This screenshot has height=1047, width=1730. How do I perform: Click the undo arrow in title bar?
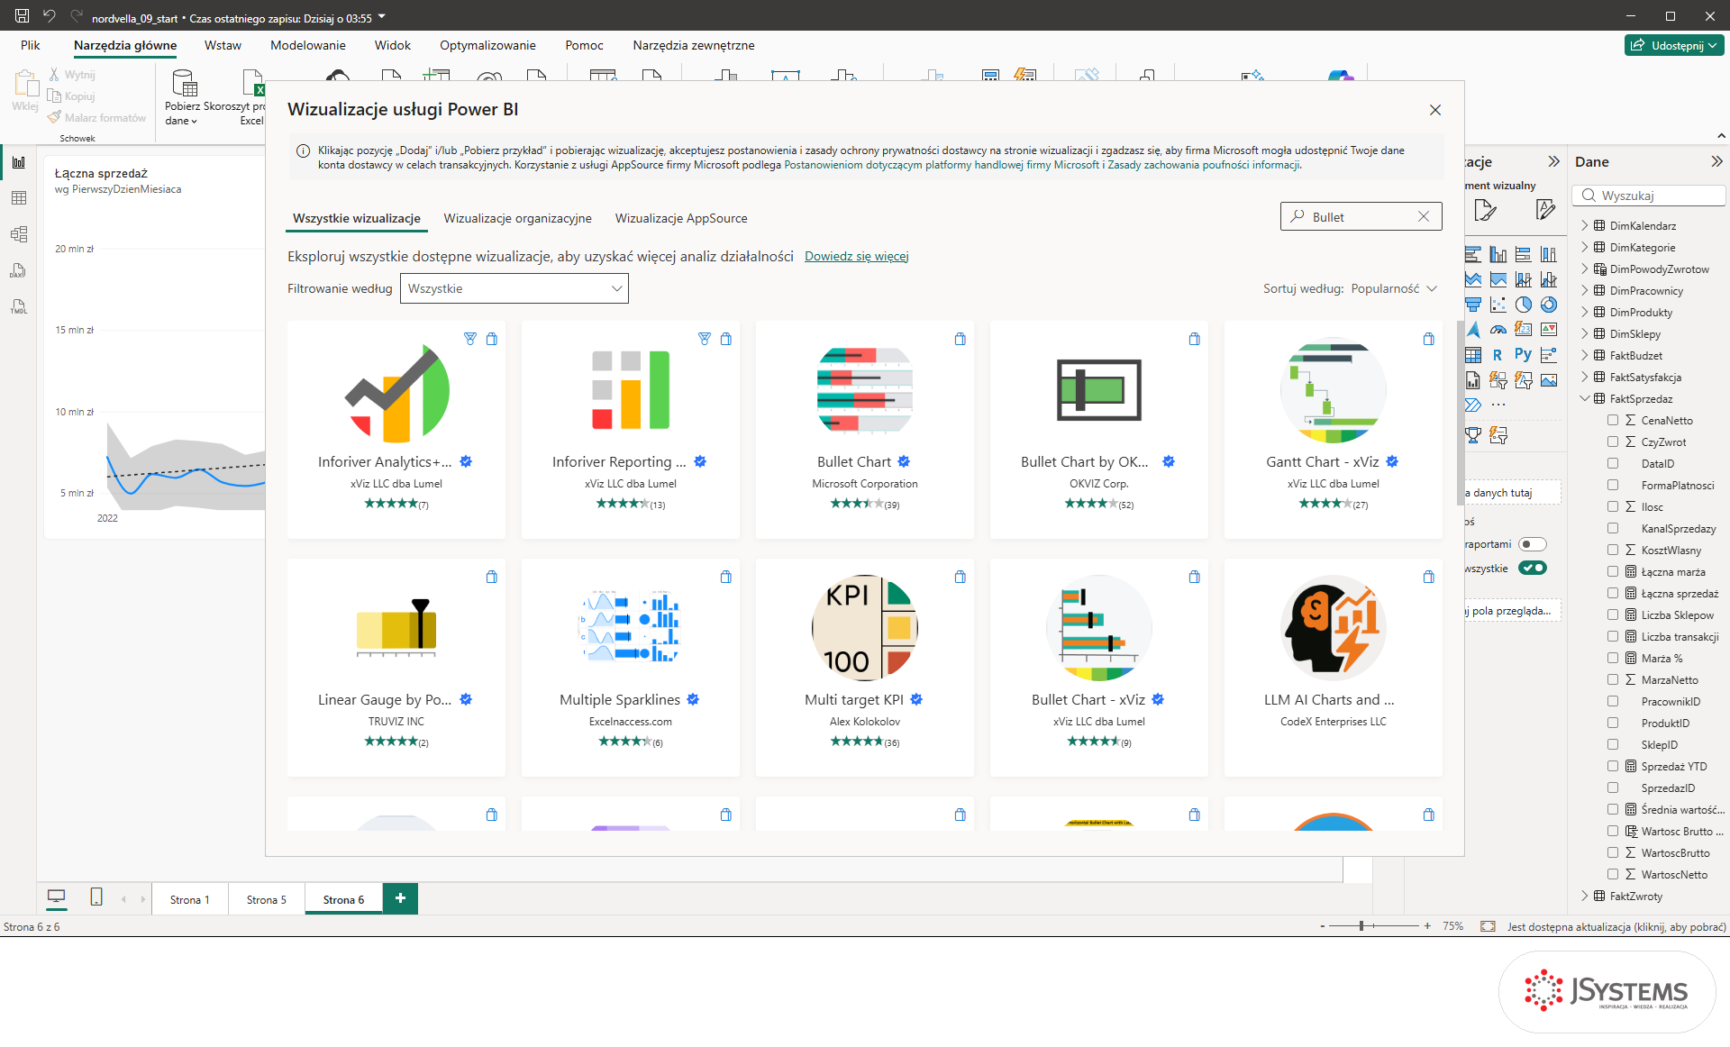click(50, 16)
